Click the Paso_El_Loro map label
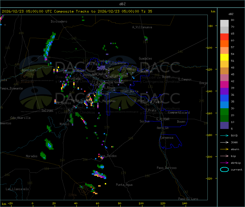 pyautogui.click(x=188, y=199)
